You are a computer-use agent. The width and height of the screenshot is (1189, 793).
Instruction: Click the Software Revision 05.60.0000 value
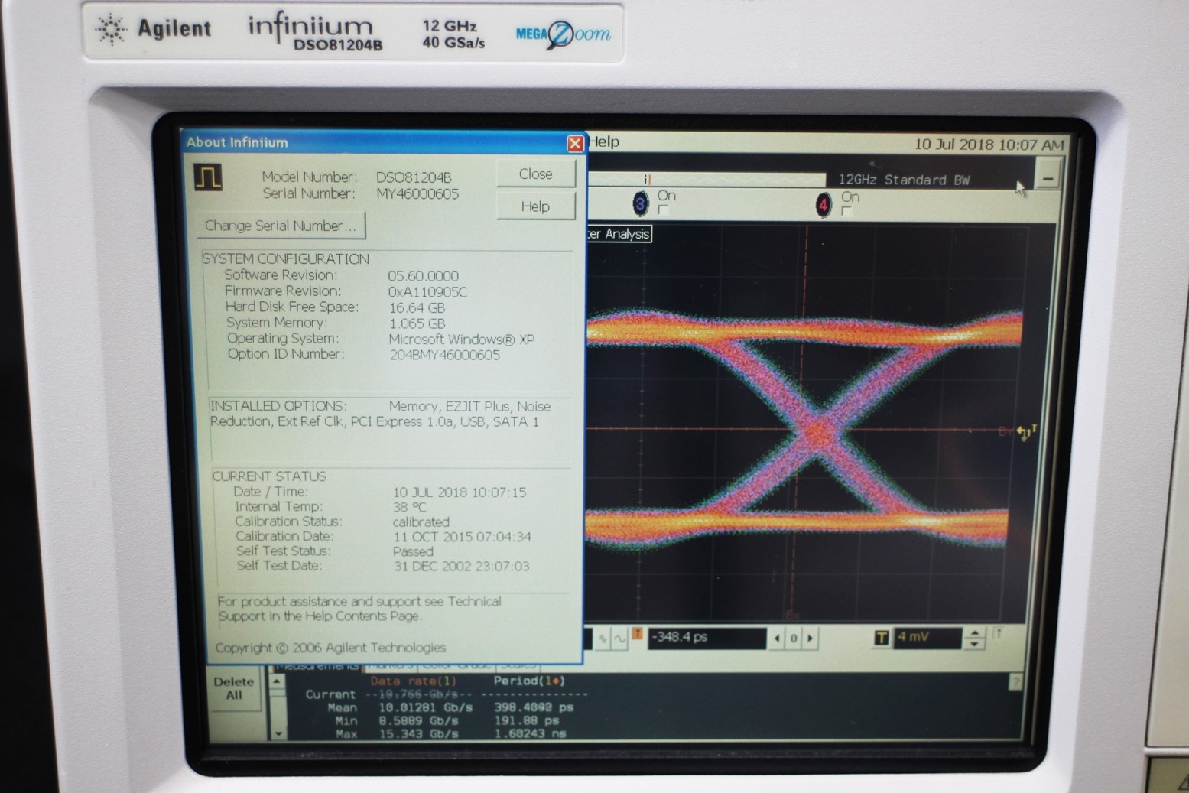tap(423, 276)
